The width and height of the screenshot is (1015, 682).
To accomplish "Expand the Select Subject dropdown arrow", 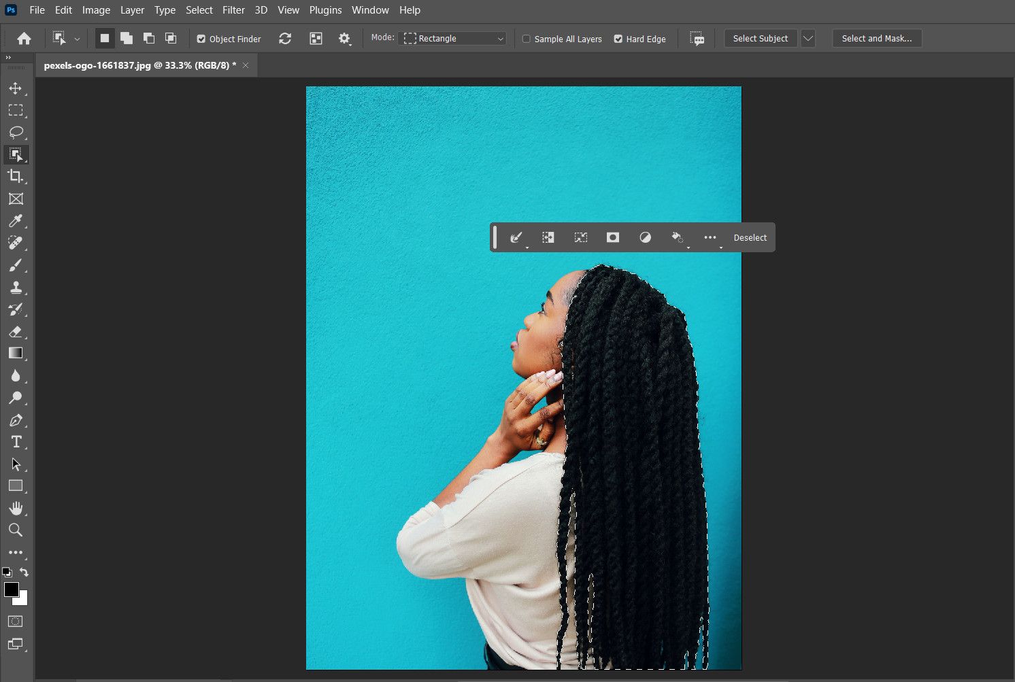I will pyautogui.click(x=808, y=38).
